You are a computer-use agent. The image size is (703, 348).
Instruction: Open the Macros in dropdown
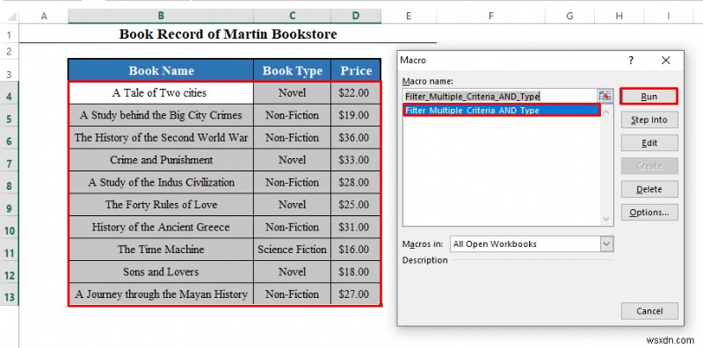tap(606, 244)
